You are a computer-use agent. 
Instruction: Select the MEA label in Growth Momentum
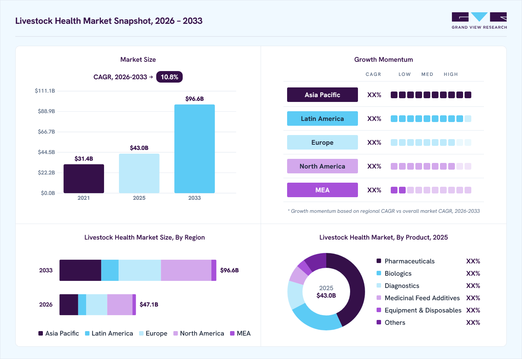pos(323,190)
